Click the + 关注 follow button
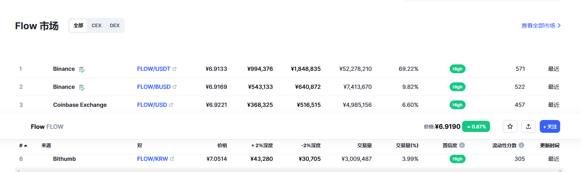The height and width of the screenshot is (172, 581). [x=550, y=126]
